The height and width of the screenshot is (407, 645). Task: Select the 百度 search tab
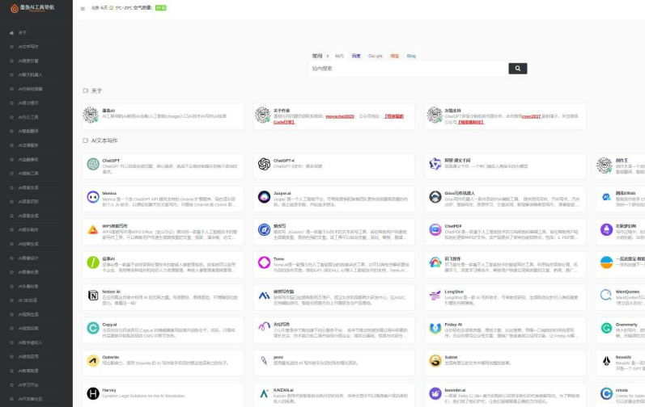click(356, 57)
